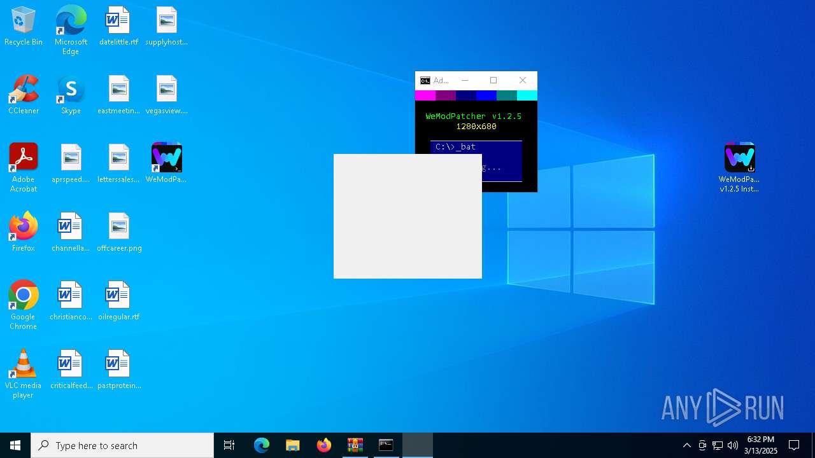Select the CCleaner desktop shortcut
The height and width of the screenshot is (458, 815).
[24, 95]
